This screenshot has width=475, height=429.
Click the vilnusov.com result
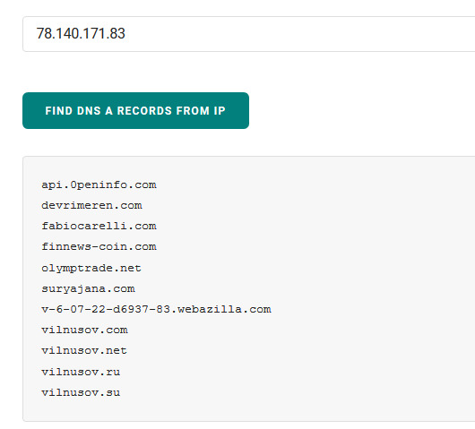84,330
